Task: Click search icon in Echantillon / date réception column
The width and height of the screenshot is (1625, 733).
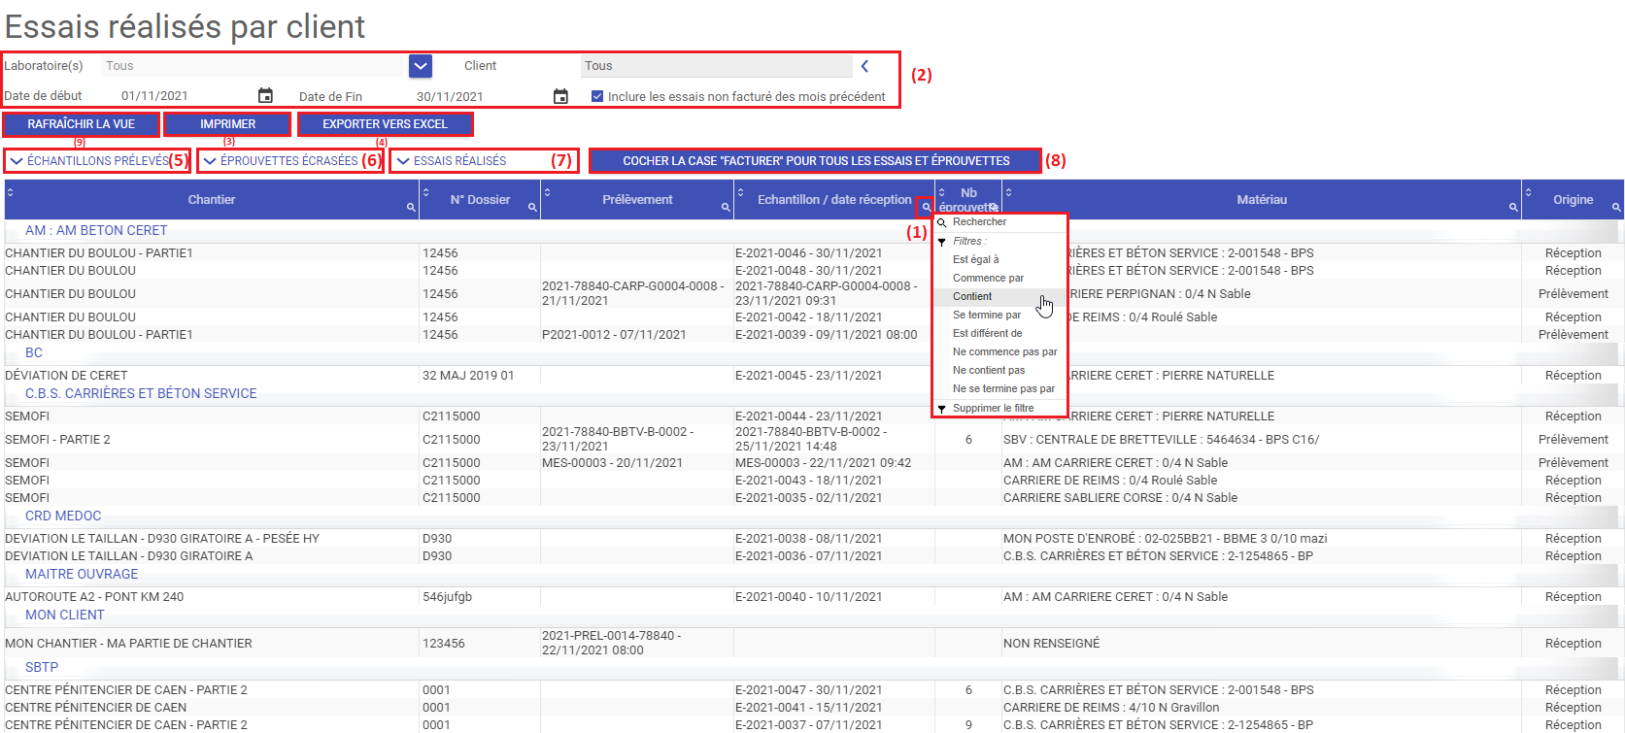Action: pyautogui.click(x=926, y=207)
